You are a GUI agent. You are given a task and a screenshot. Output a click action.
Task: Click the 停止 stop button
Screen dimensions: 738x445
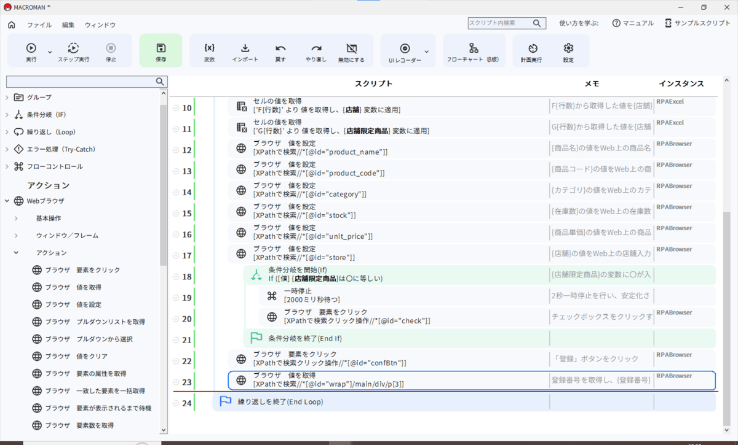pyautogui.click(x=111, y=52)
